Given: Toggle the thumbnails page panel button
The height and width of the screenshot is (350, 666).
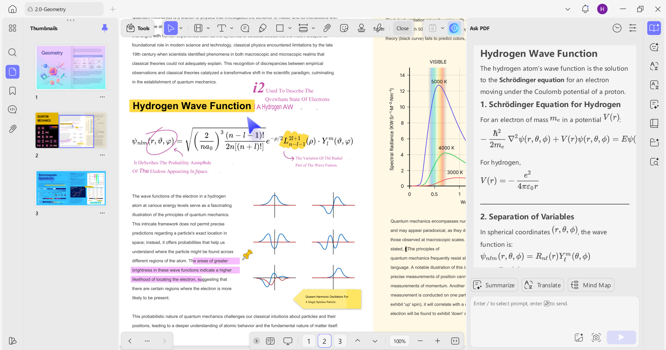Looking at the screenshot, I should [13, 72].
